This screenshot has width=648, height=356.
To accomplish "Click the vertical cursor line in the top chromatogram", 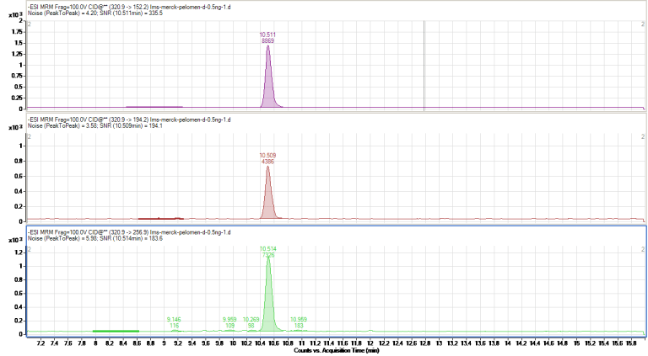I will click(x=424, y=66).
